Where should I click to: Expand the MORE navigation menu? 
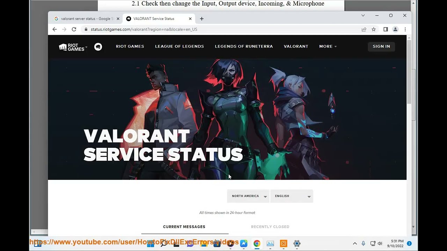point(328,46)
